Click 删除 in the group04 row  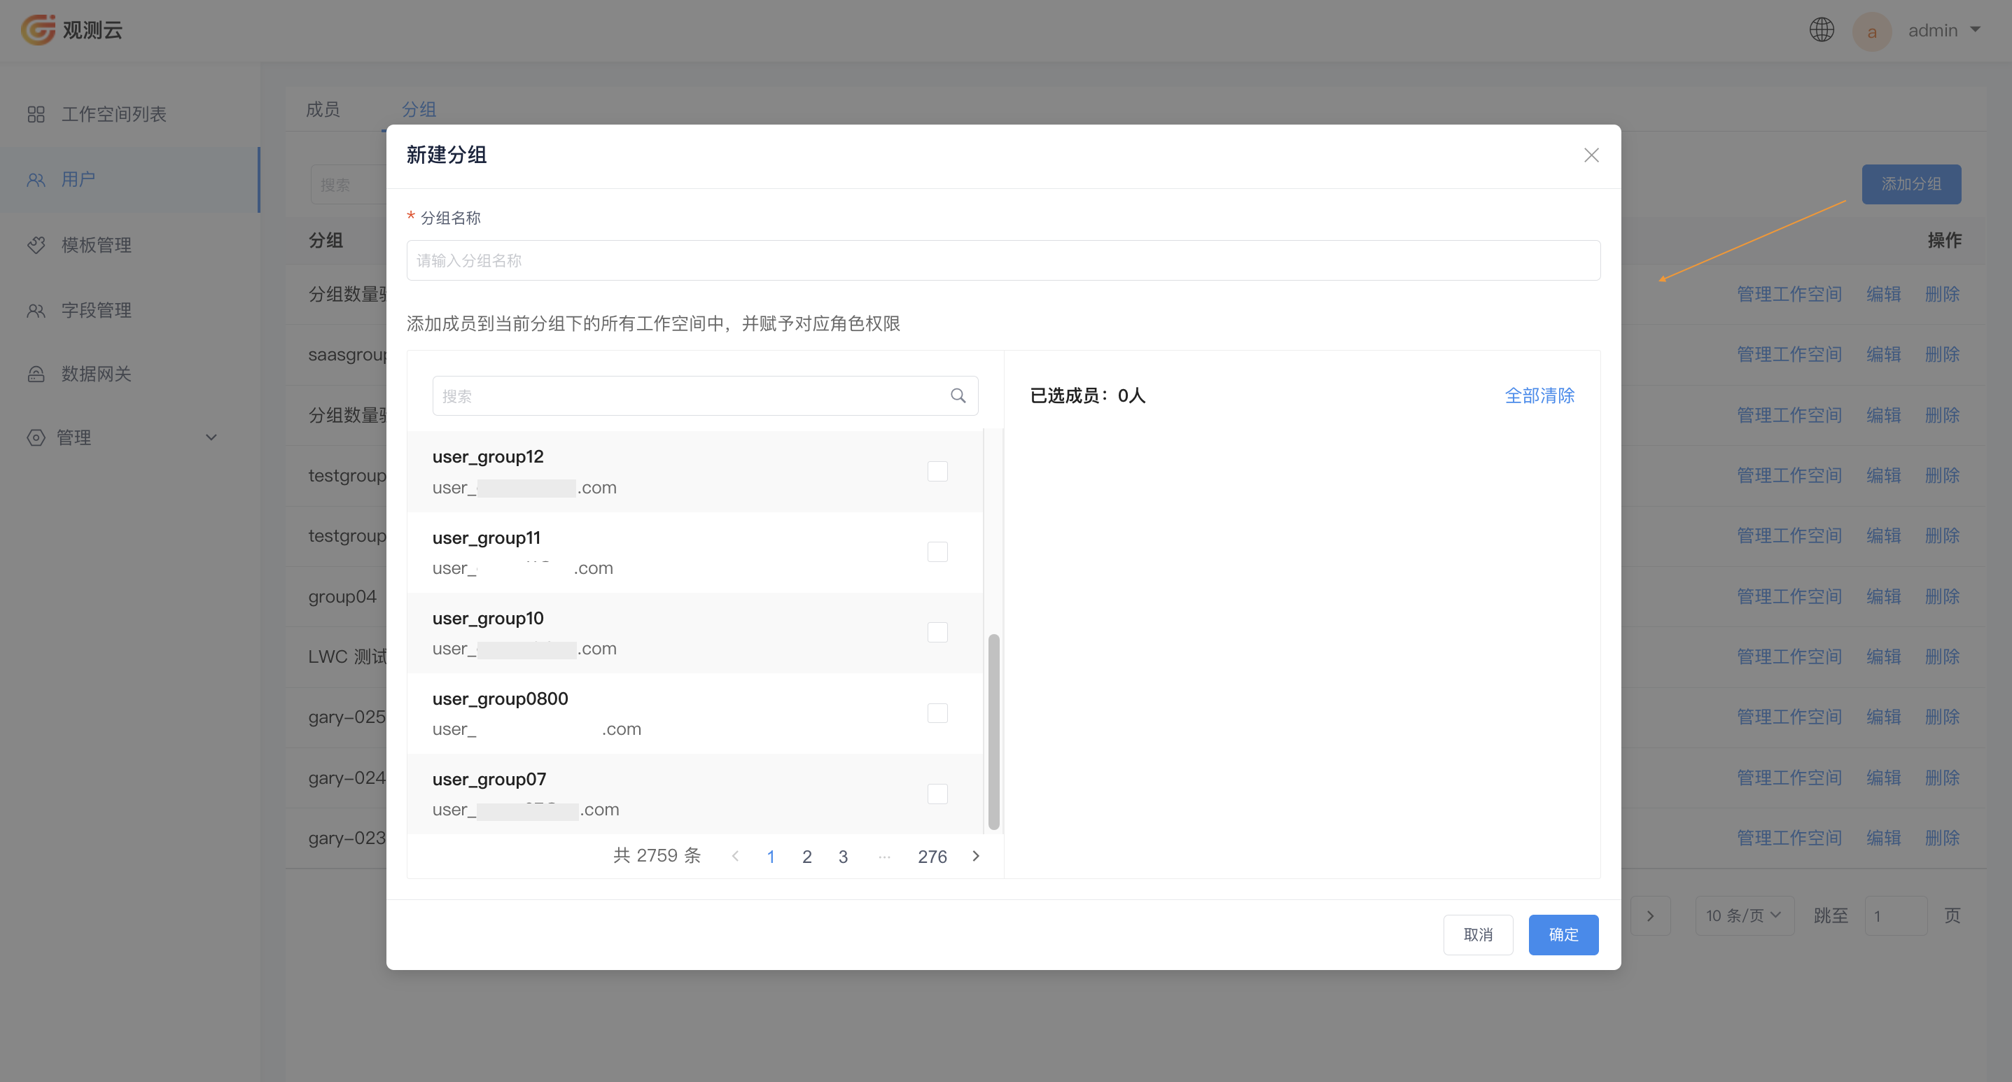click(x=1942, y=596)
